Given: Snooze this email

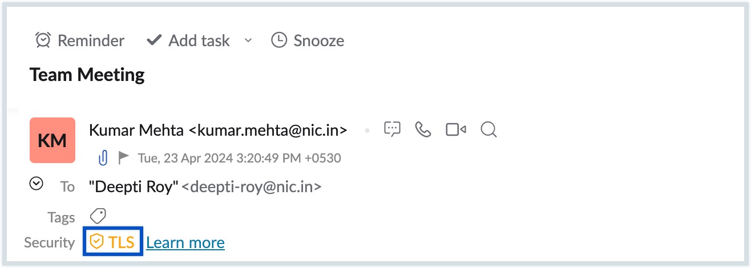Looking at the screenshot, I should pos(308,40).
